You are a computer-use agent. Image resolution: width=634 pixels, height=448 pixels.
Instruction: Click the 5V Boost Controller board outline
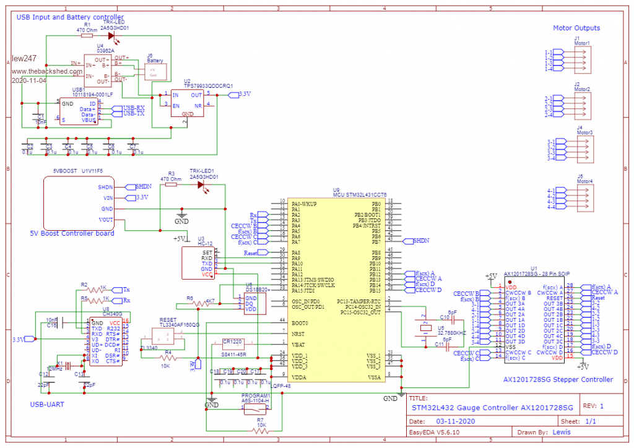pyautogui.click(x=79, y=203)
